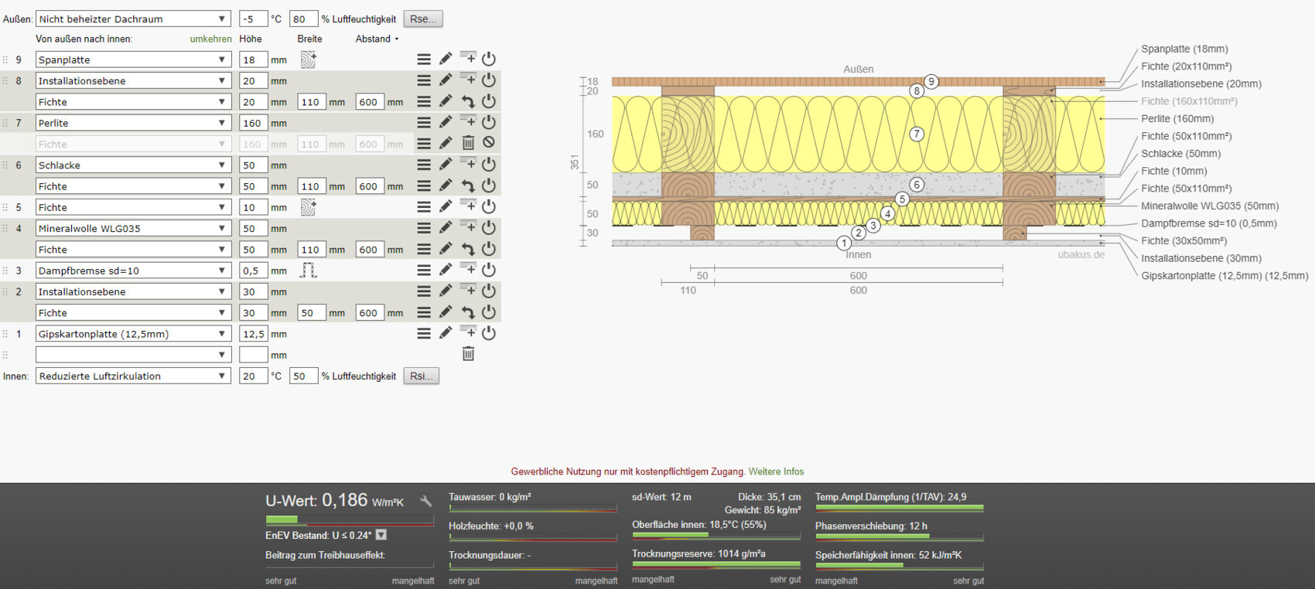Click the Perlite height input field

[x=253, y=123]
